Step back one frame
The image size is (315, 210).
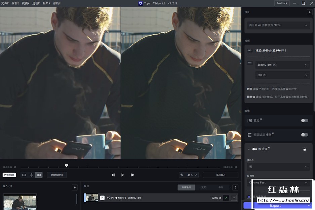click(113, 175)
